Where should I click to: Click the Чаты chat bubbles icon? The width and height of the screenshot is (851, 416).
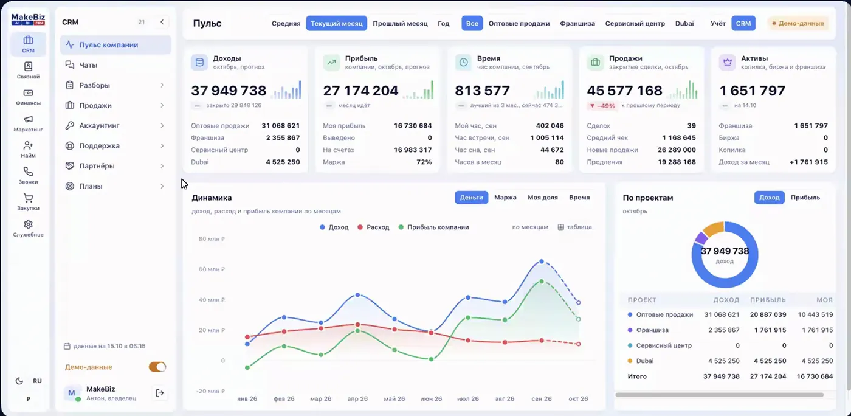point(70,64)
